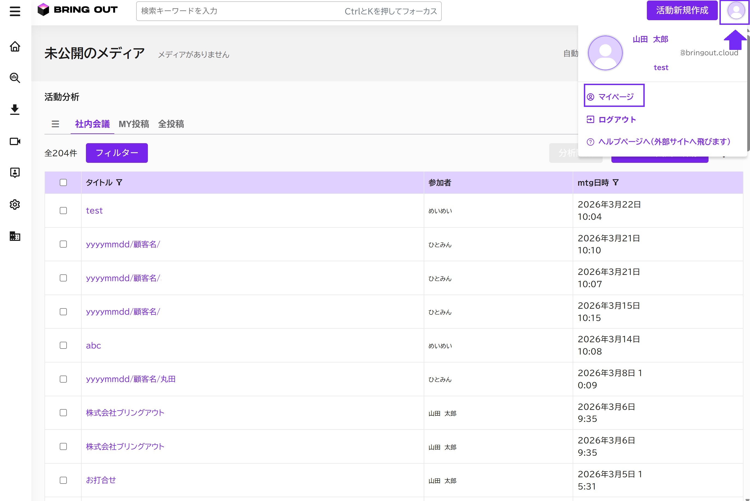Screen dimensions: 750x501
Task: Expand the tab list menu icon beside 社内会議
Action: pos(55,124)
